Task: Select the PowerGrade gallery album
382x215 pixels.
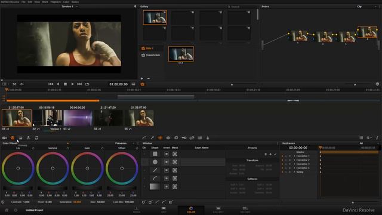Action: point(151,55)
